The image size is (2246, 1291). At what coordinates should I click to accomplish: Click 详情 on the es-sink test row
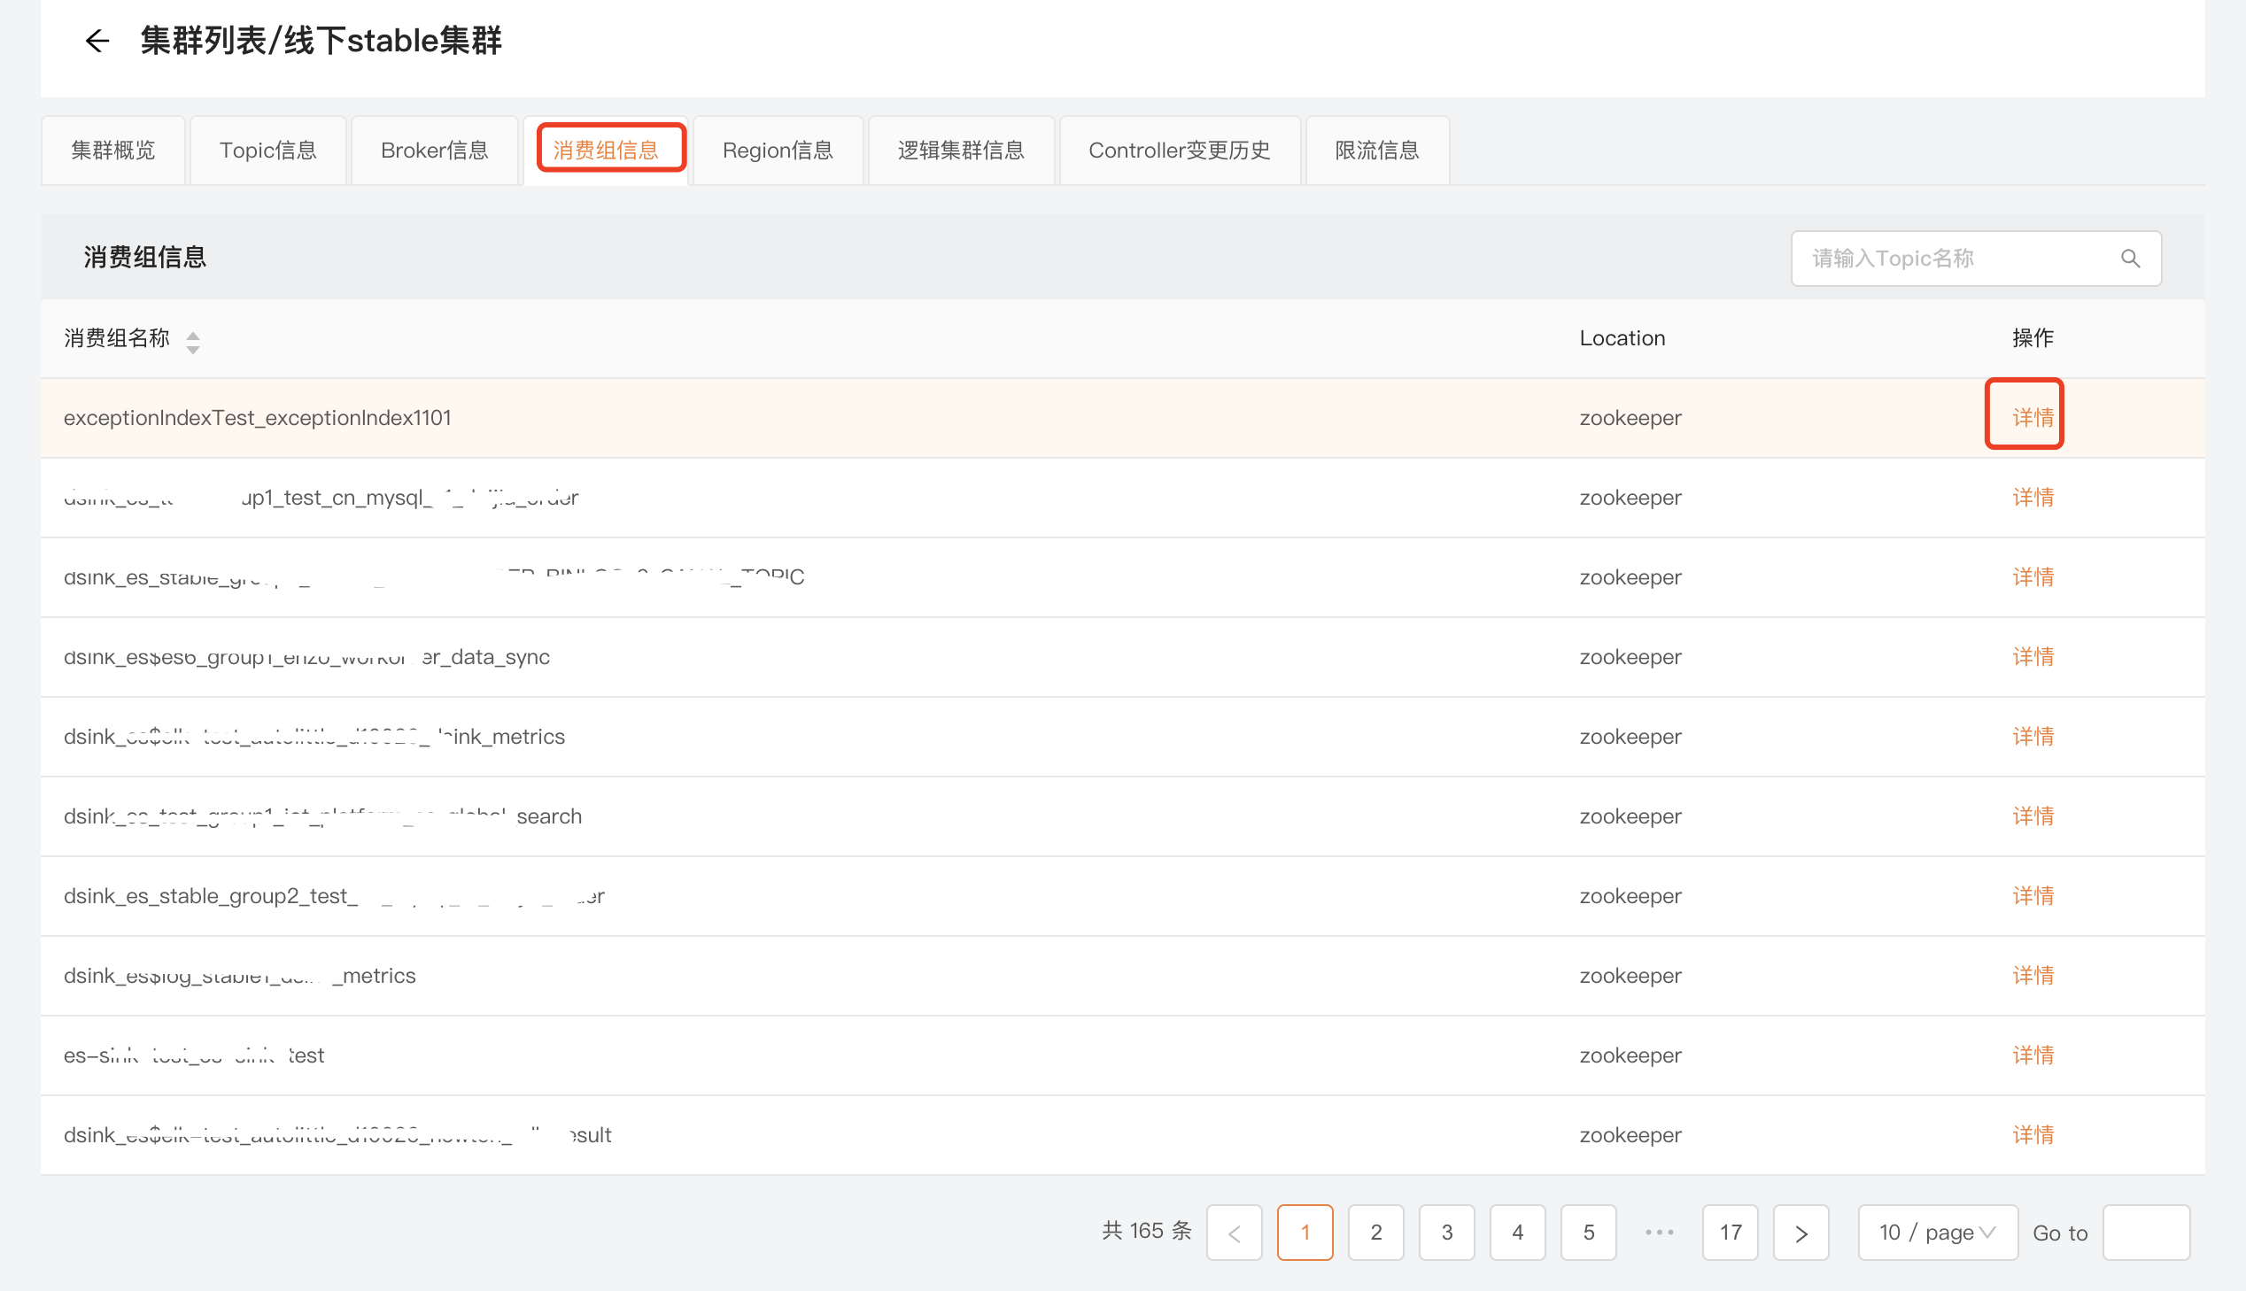coord(2033,1055)
